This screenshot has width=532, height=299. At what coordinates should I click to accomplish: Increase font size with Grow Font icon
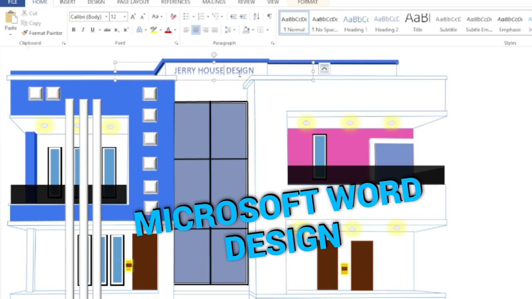point(133,17)
